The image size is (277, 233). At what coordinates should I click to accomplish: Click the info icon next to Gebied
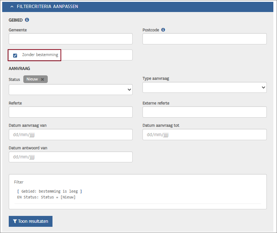click(x=27, y=20)
